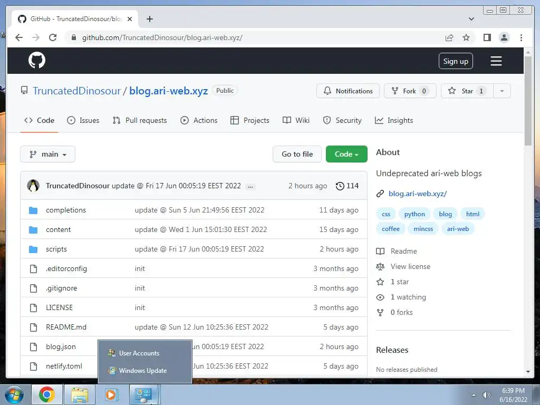Click the page vertical scrollbar thumb

528,101
